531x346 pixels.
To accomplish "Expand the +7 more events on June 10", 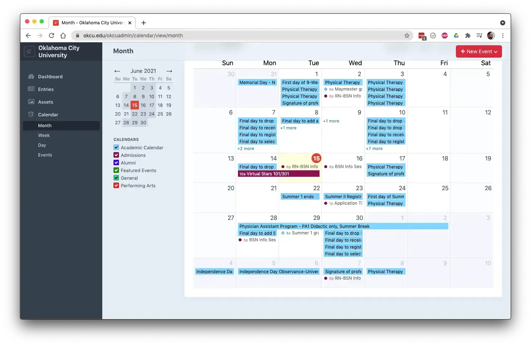I will click(x=374, y=149).
